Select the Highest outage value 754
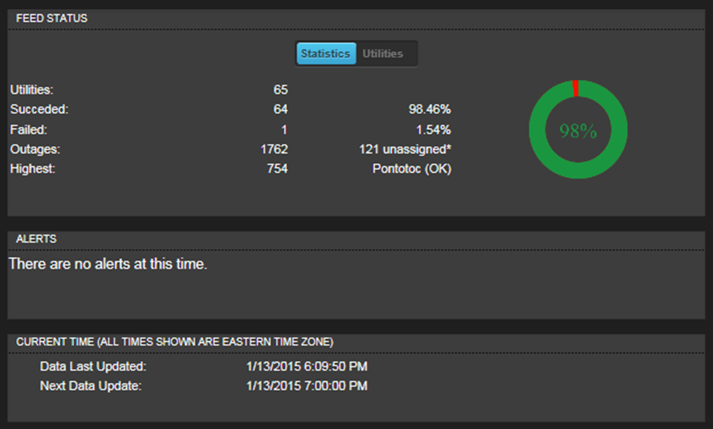The height and width of the screenshot is (429, 713). pos(277,169)
